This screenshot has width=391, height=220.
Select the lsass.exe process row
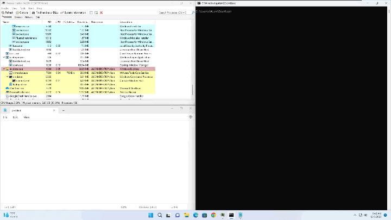(78, 46)
